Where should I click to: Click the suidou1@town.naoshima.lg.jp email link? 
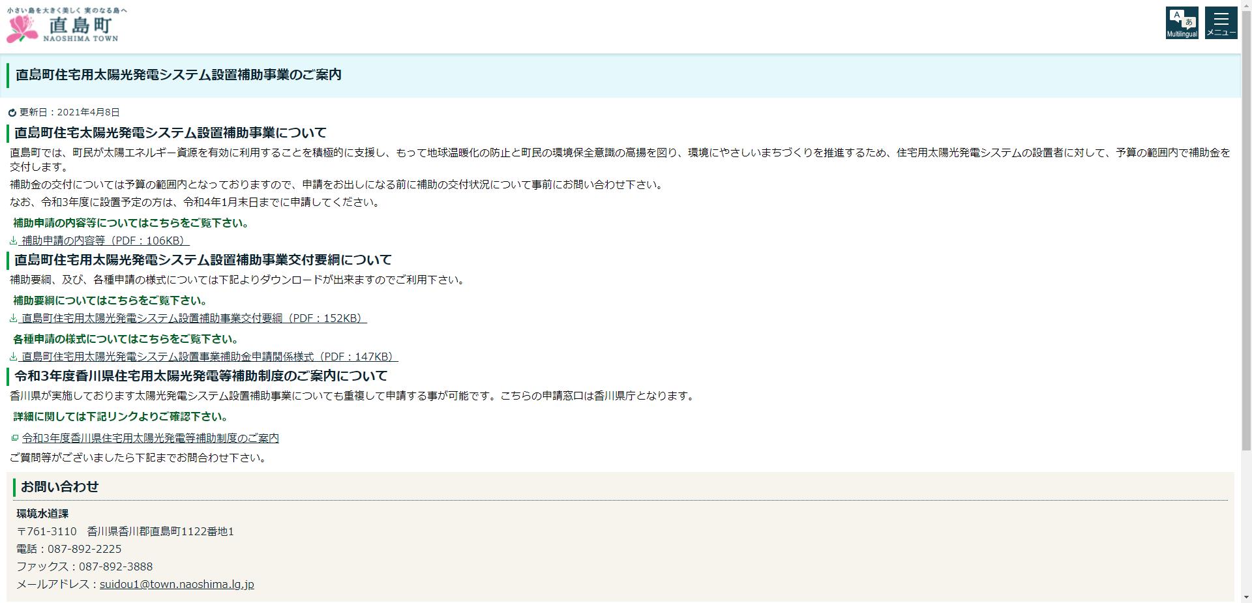(x=177, y=584)
